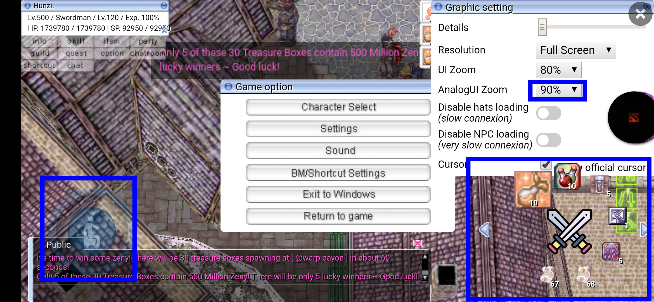654x302 pixels.
Task: Click the Details slider handle
Action: 542,27
